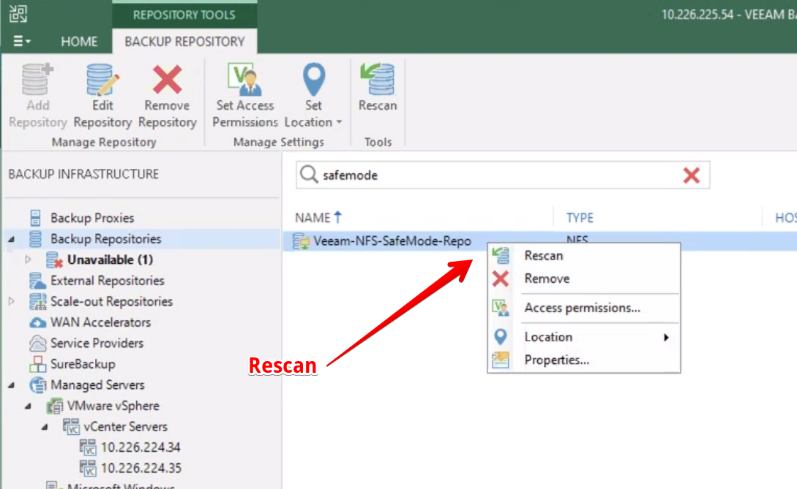
Task: Click the SureBackup icon
Action: (37, 364)
